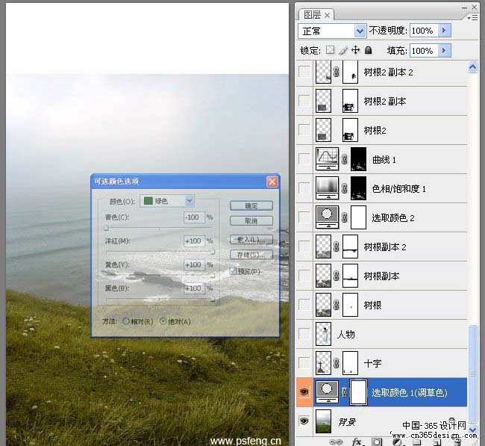Click the fx layer style icon
485x446 pixels.
tap(357, 442)
